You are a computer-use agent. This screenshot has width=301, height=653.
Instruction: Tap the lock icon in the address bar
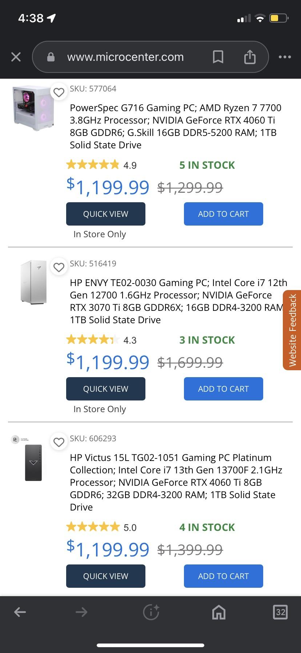(51, 57)
